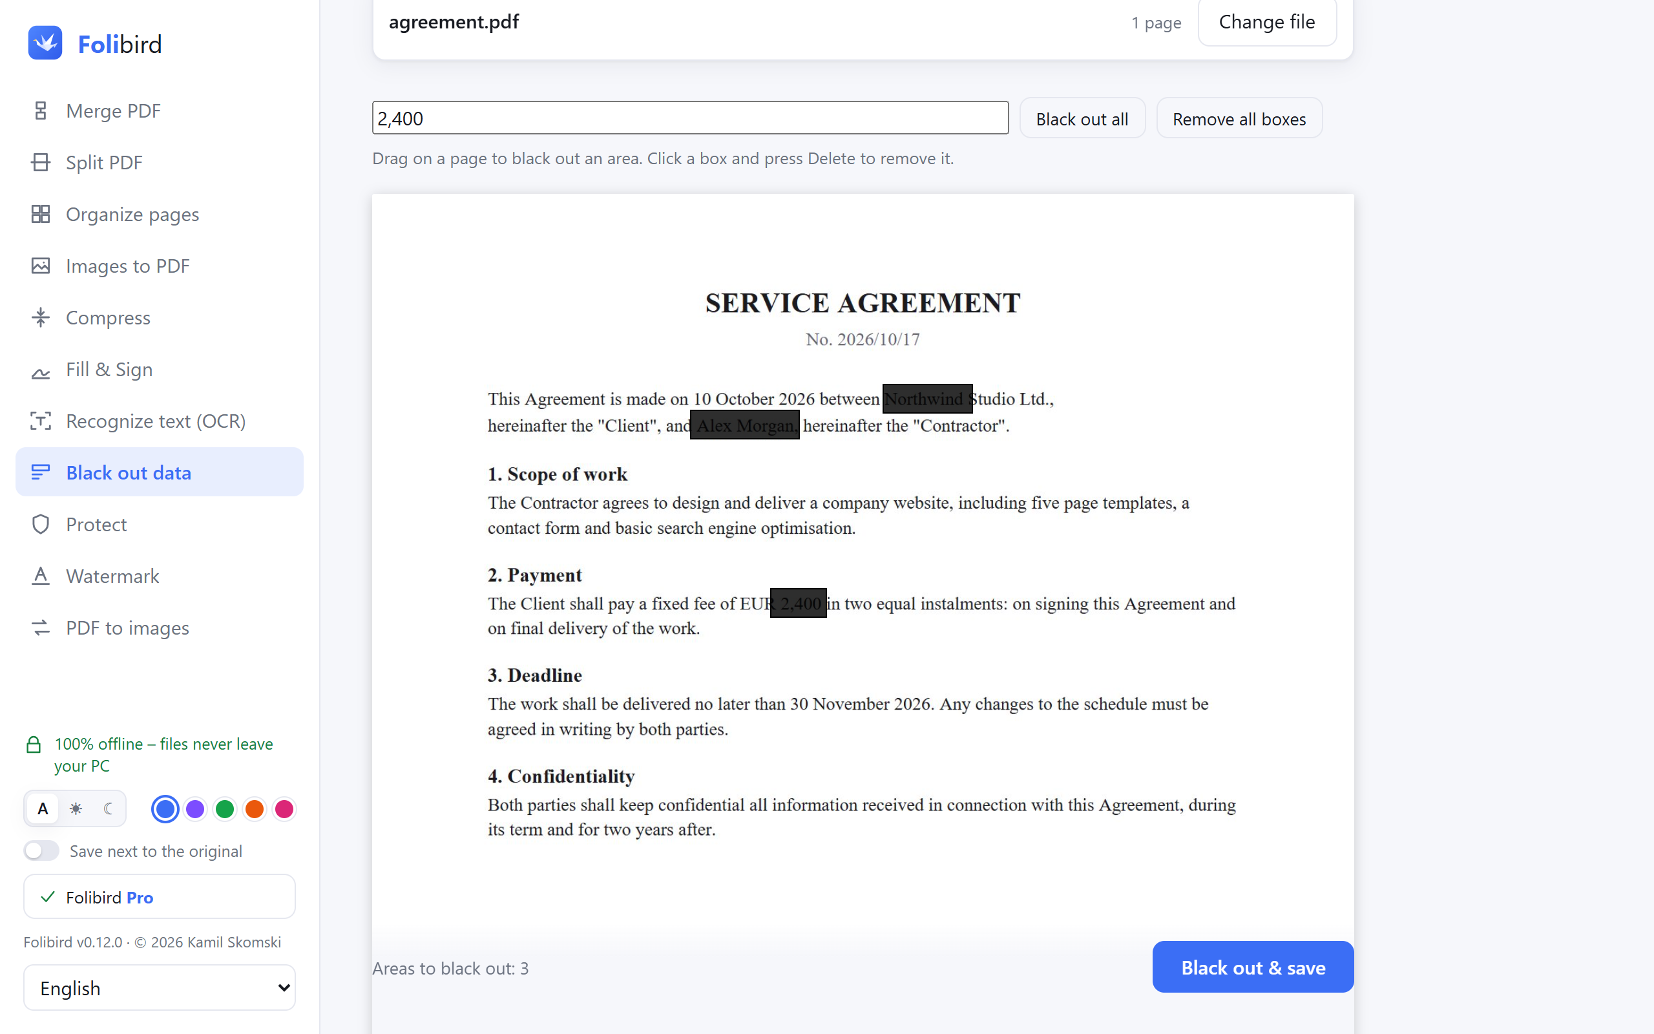This screenshot has height=1034, width=1654.
Task: Select the blackout box over Alex Morgan
Action: click(x=744, y=425)
